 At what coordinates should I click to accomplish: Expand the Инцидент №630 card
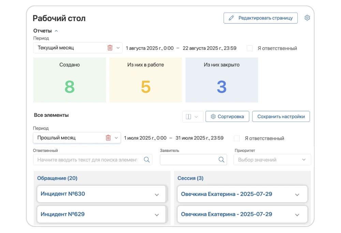(x=157, y=195)
